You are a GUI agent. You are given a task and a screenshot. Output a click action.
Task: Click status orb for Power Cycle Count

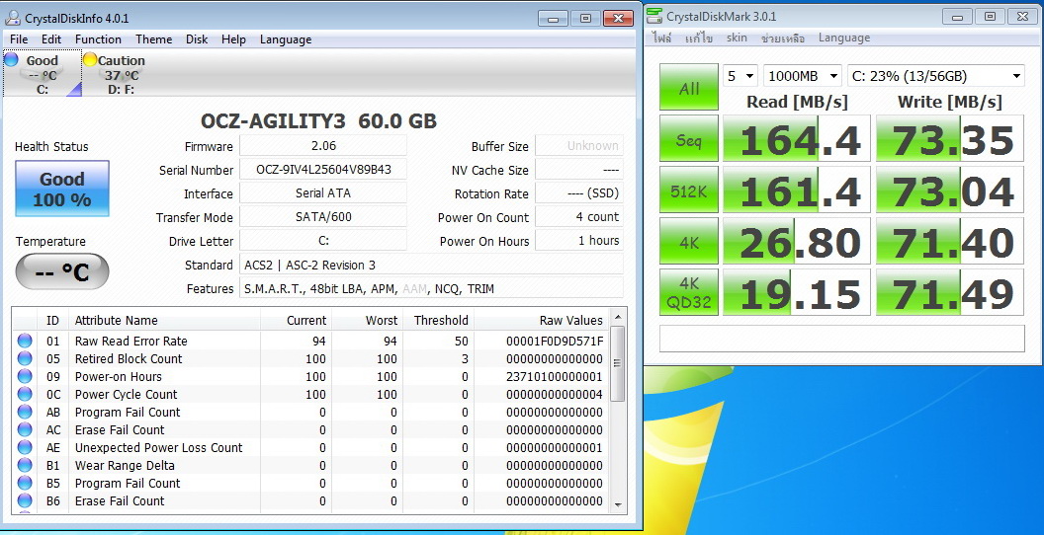(x=25, y=394)
